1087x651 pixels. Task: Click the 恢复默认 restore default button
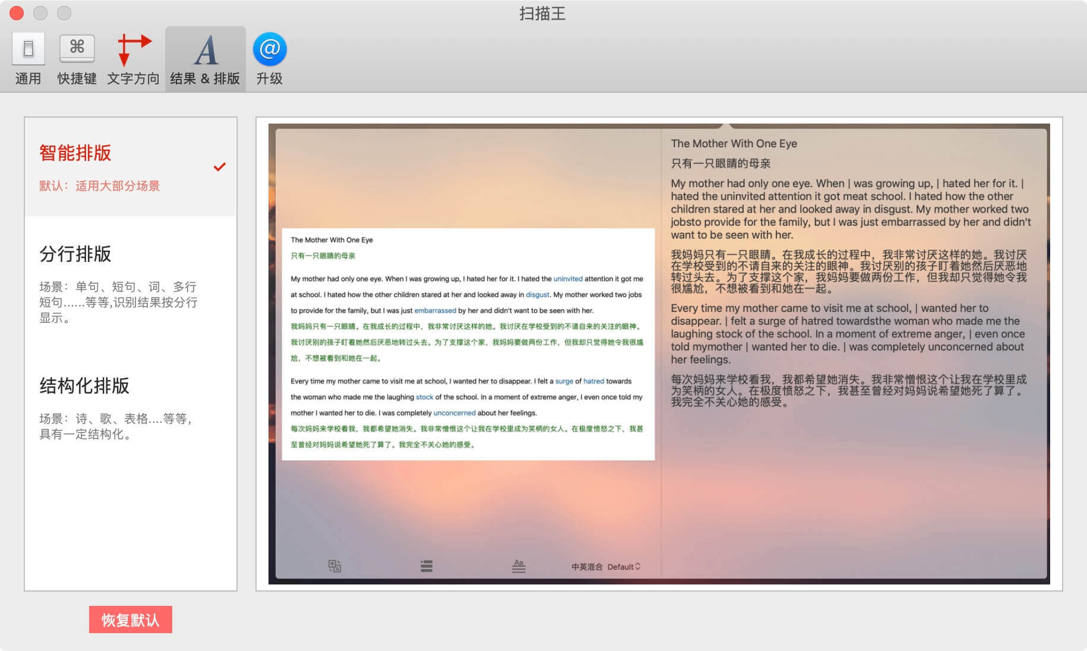coord(131,620)
